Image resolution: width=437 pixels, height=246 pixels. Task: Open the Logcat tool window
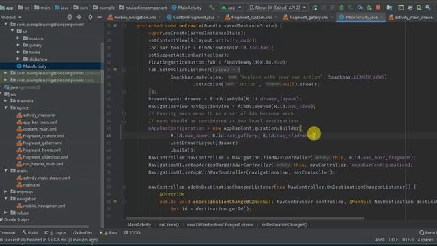click(56, 232)
